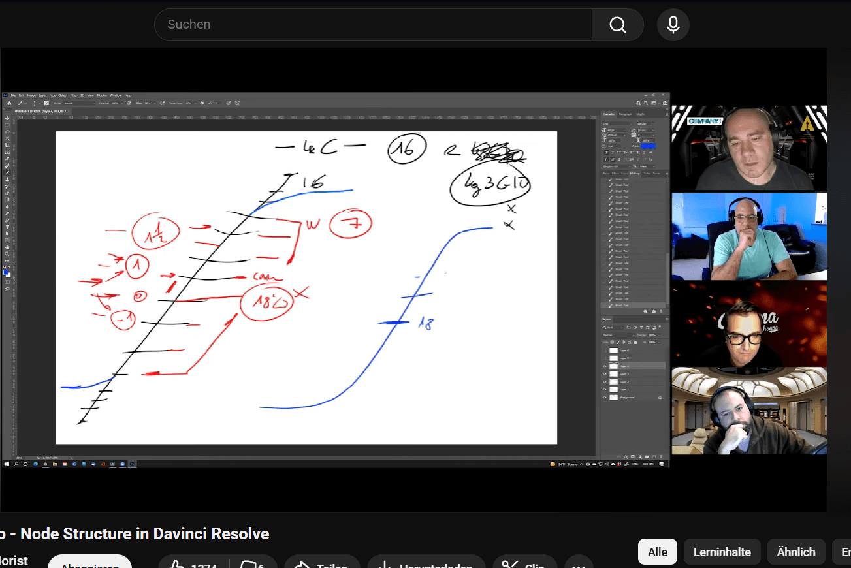Open the Photoshop Filter menu
This screenshot has width=851, height=568.
click(74, 95)
